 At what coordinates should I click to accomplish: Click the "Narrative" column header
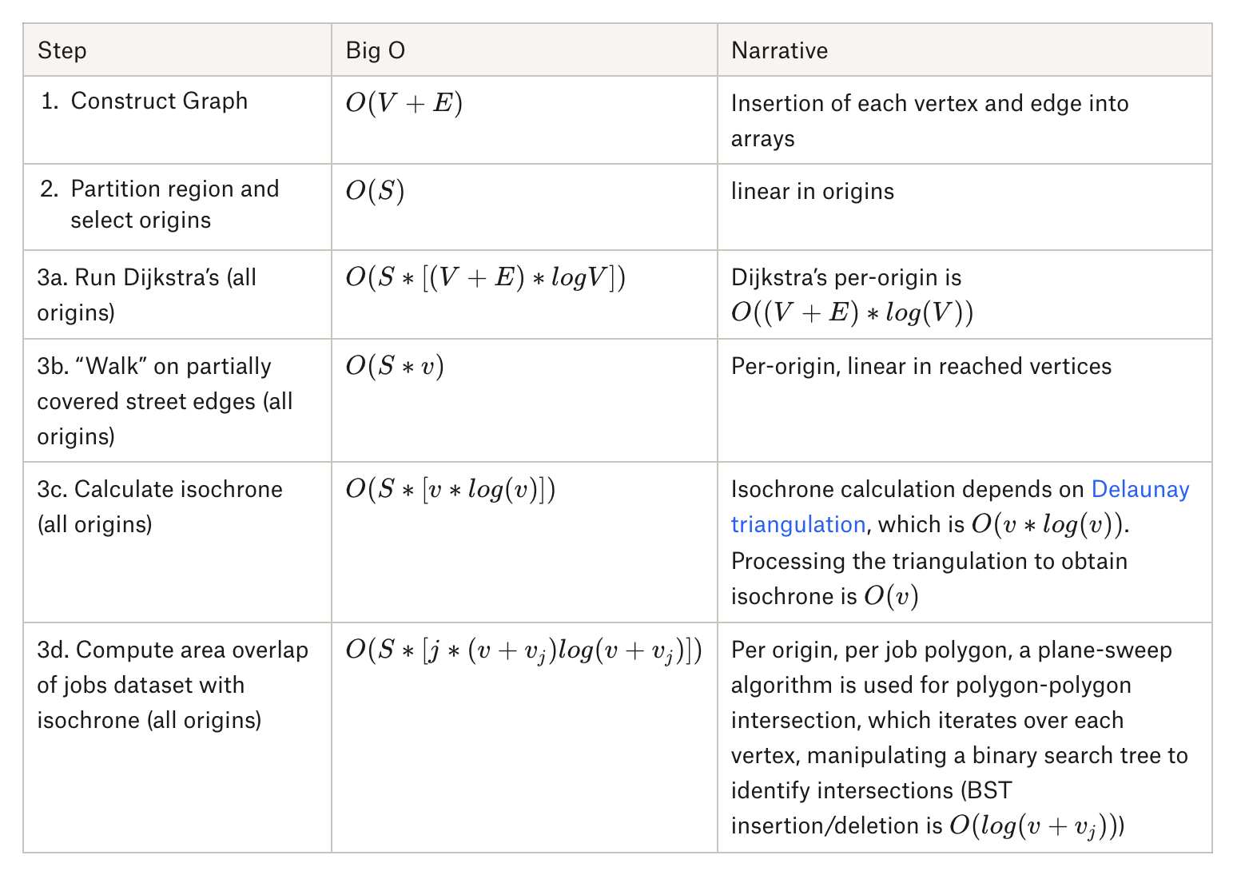[779, 50]
